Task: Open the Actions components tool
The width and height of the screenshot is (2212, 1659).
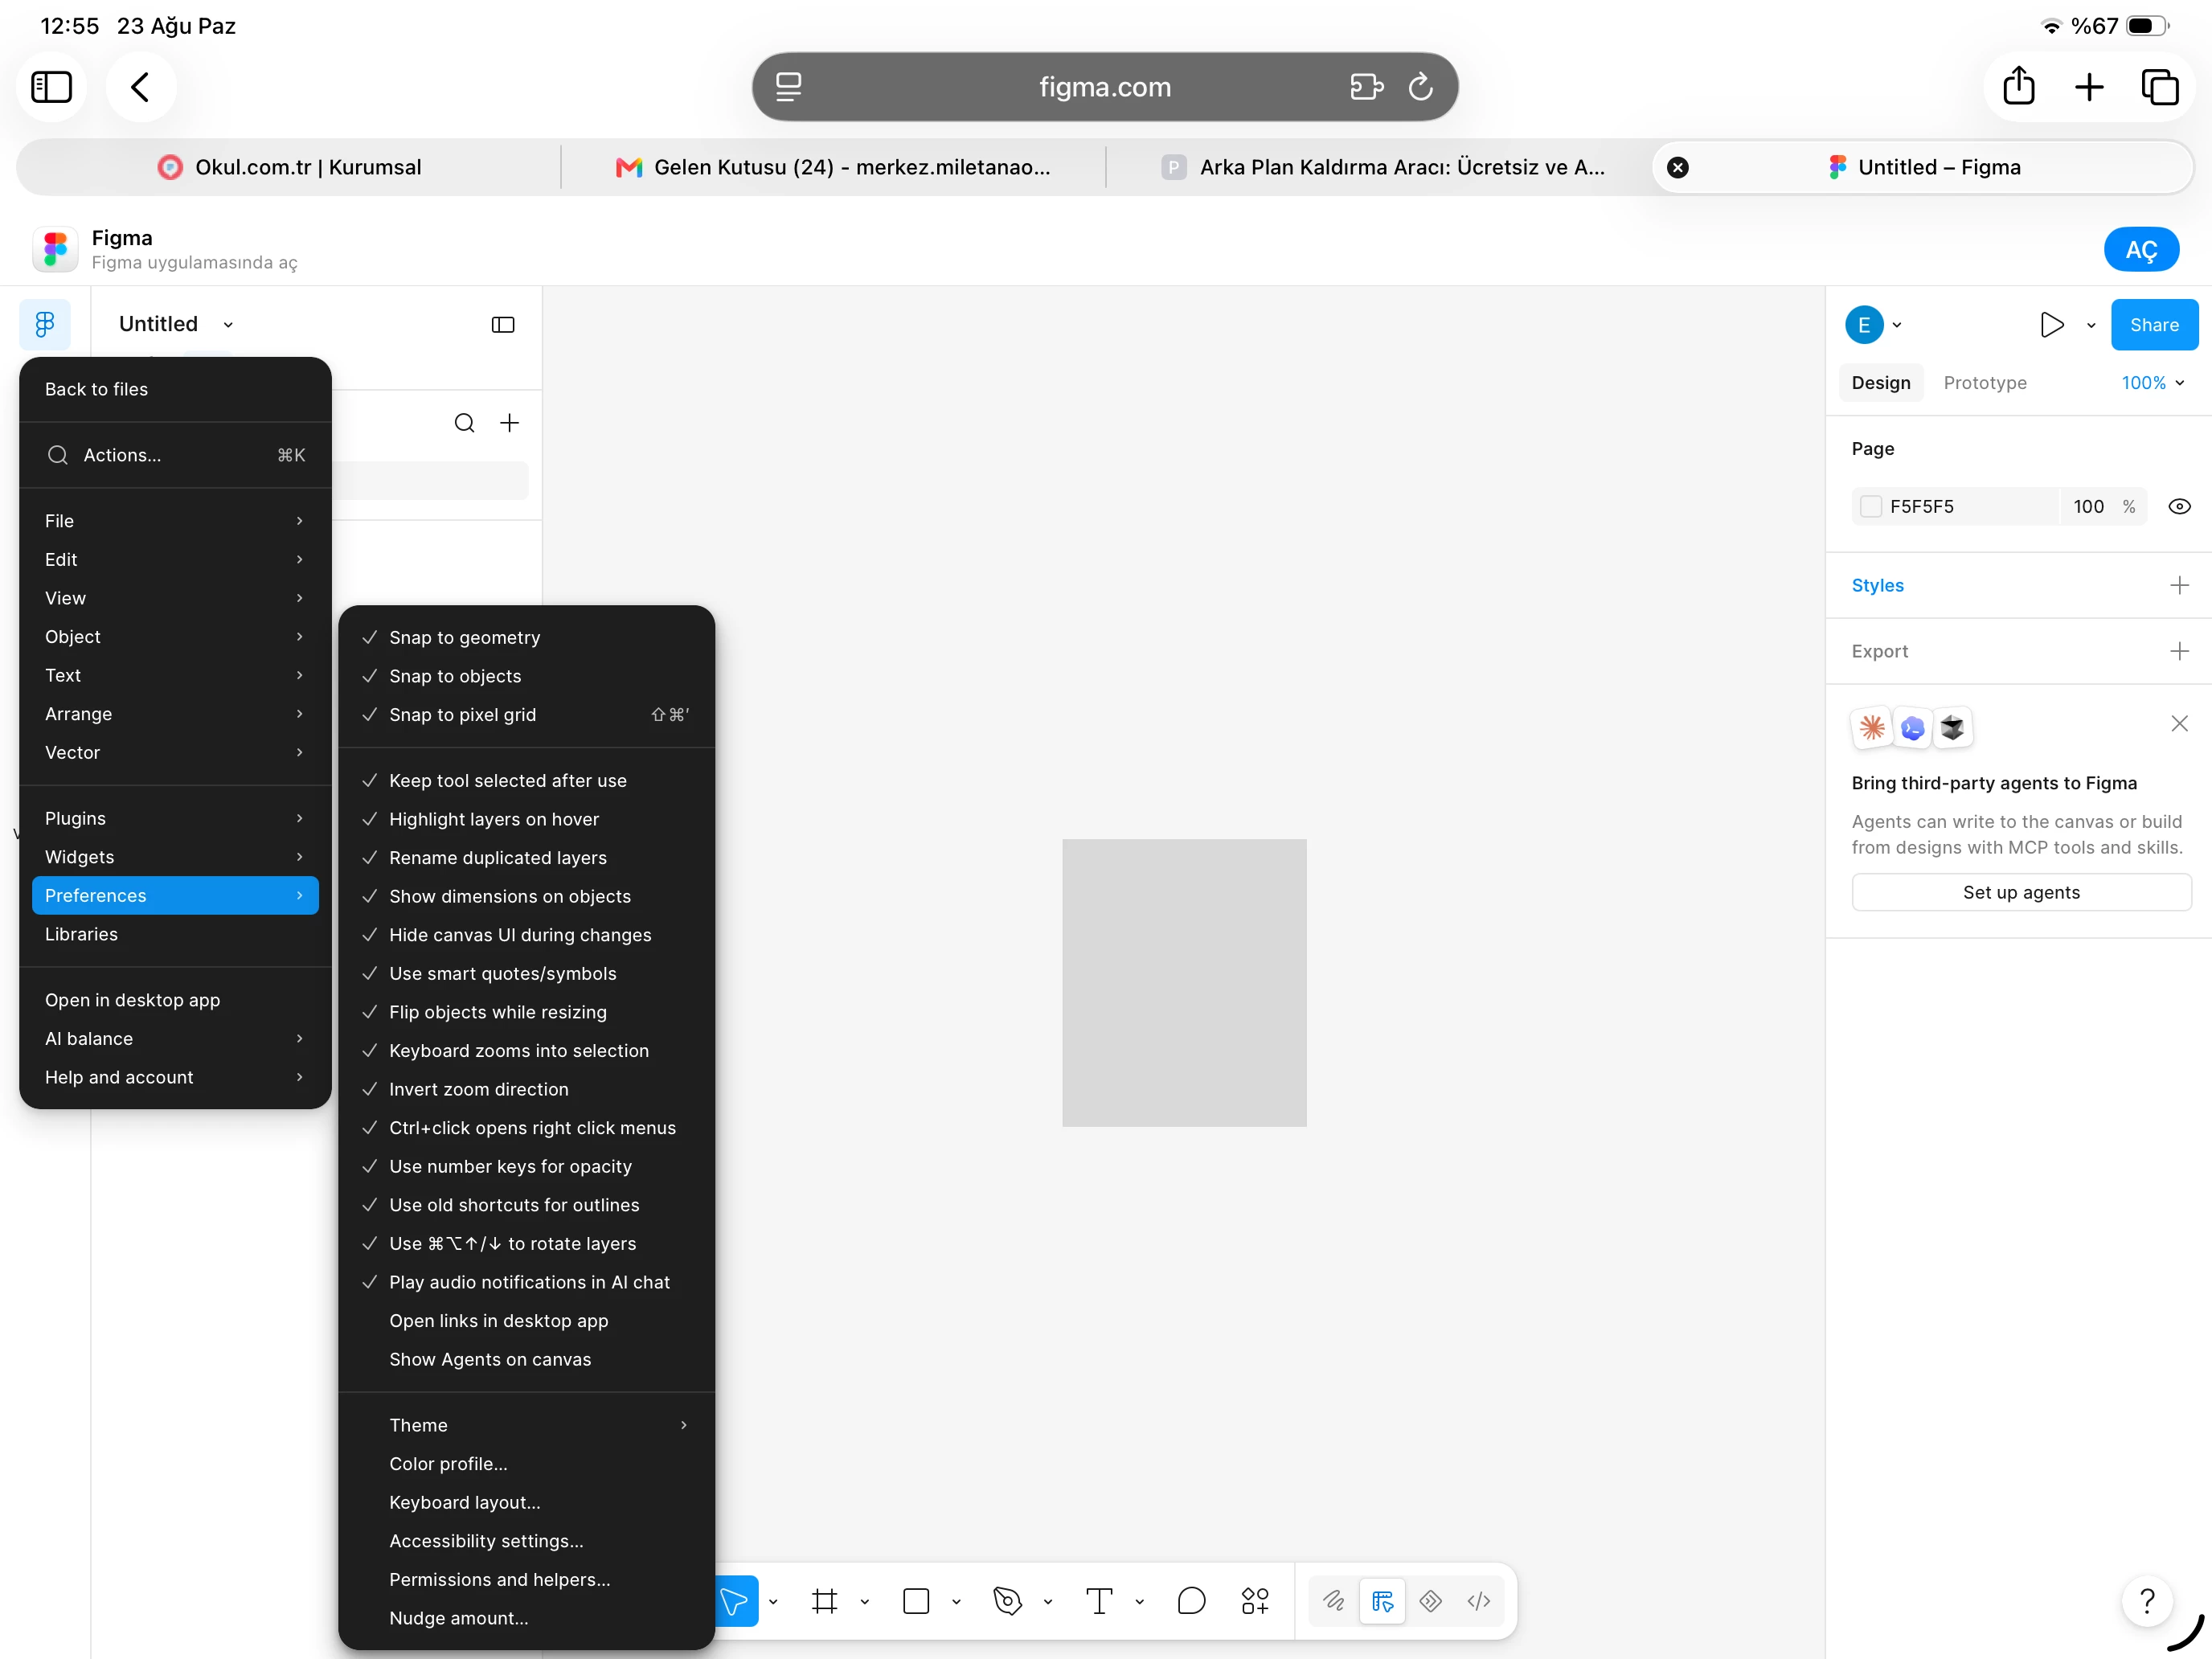Action: [x=1255, y=1601]
